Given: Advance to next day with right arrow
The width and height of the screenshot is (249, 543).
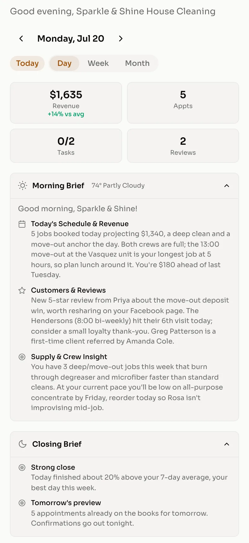Looking at the screenshot, I should (121, 39).
